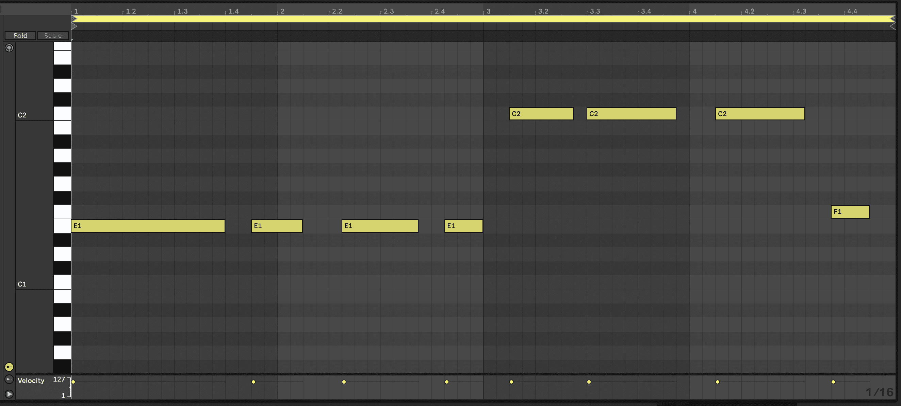Click the loop start marker triangle
Viewport: 901px width, 406px height.
coord(74,19)
